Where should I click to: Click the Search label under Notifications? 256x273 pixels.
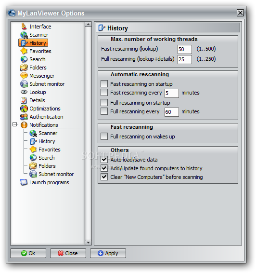coord(47,158)
